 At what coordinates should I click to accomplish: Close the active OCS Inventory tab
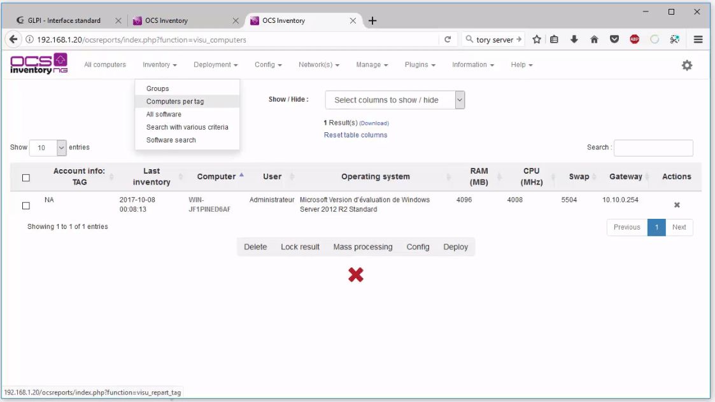(x=353, y=20)
